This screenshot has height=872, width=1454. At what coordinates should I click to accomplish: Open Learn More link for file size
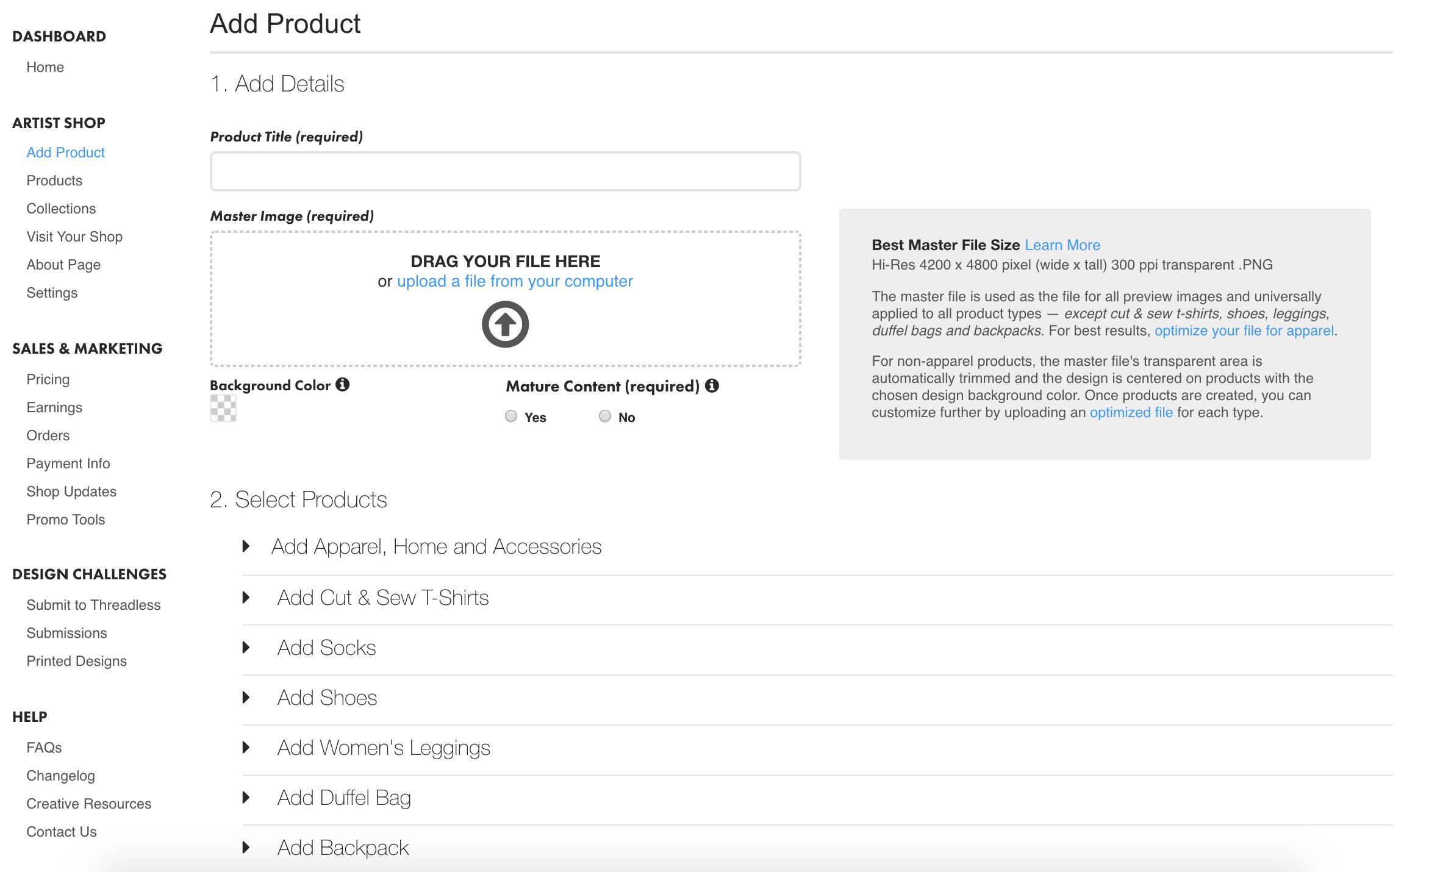(1062, 245)
